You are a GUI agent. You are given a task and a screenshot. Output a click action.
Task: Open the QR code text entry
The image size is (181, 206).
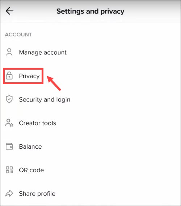[31, 170]
